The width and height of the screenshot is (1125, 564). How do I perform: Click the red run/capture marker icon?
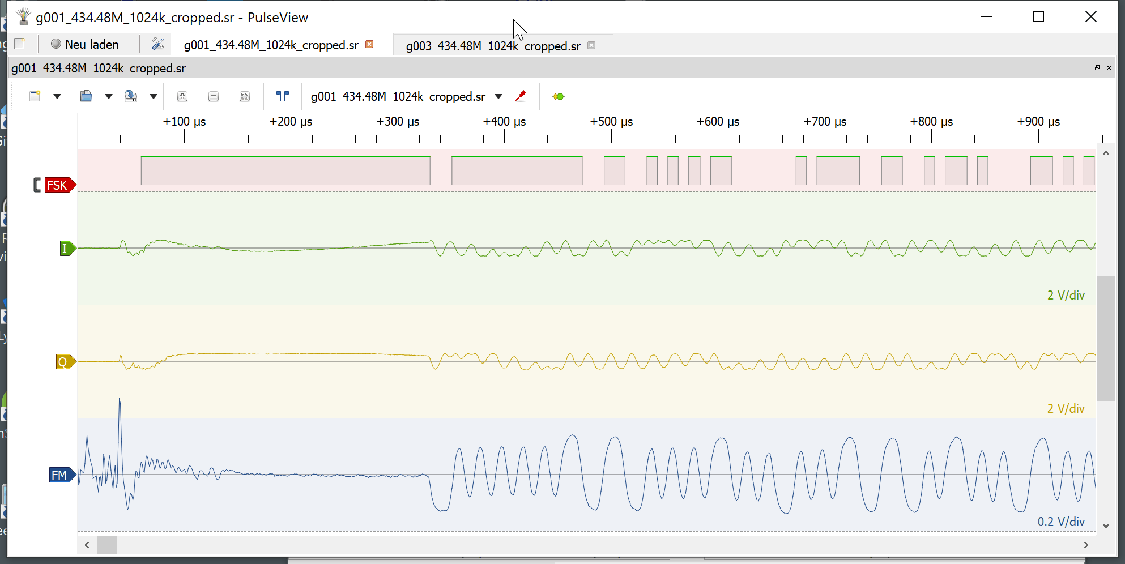coord(521,96)
